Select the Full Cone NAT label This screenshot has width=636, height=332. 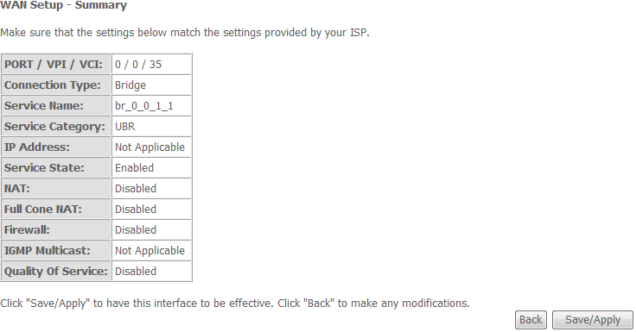(43, 209)
